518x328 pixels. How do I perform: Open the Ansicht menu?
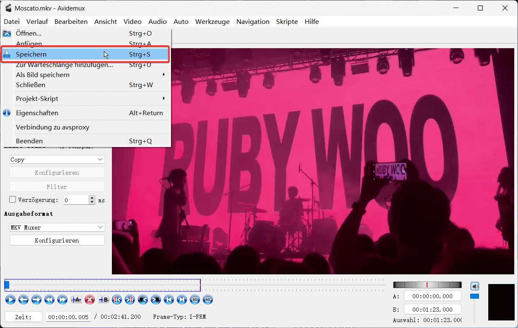point(106,21)
